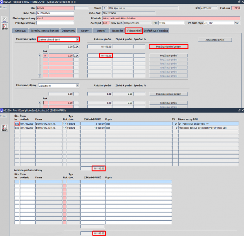Click Položkové plnění celkem under příjmy
This screenshot has width=244, height=236.
pos(168,94)
